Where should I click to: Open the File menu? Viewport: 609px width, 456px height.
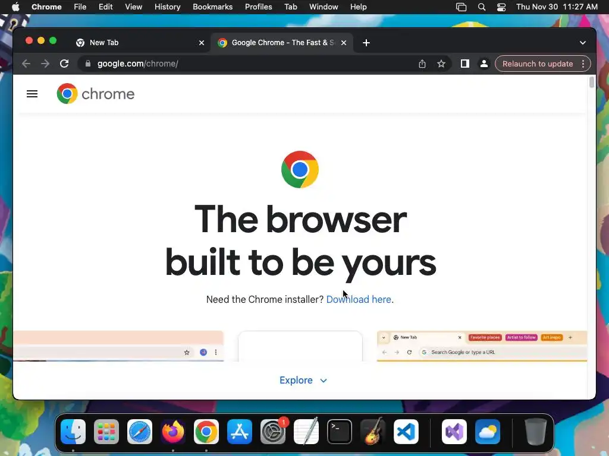coord(80,7)
